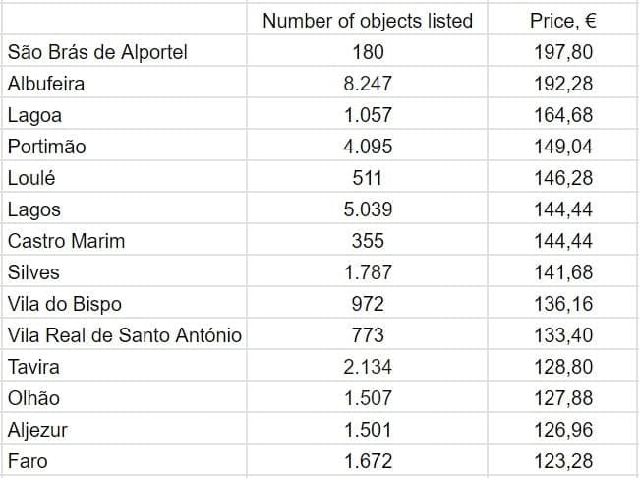This screenshot has width=639, height=478.
Task: Click the Silves price 141,68
Action: [x=563, y=272]
